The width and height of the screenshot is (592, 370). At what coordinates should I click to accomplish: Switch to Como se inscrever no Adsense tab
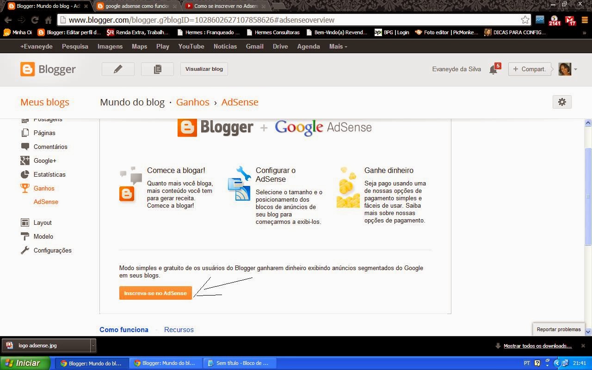(x=225, y=6)
